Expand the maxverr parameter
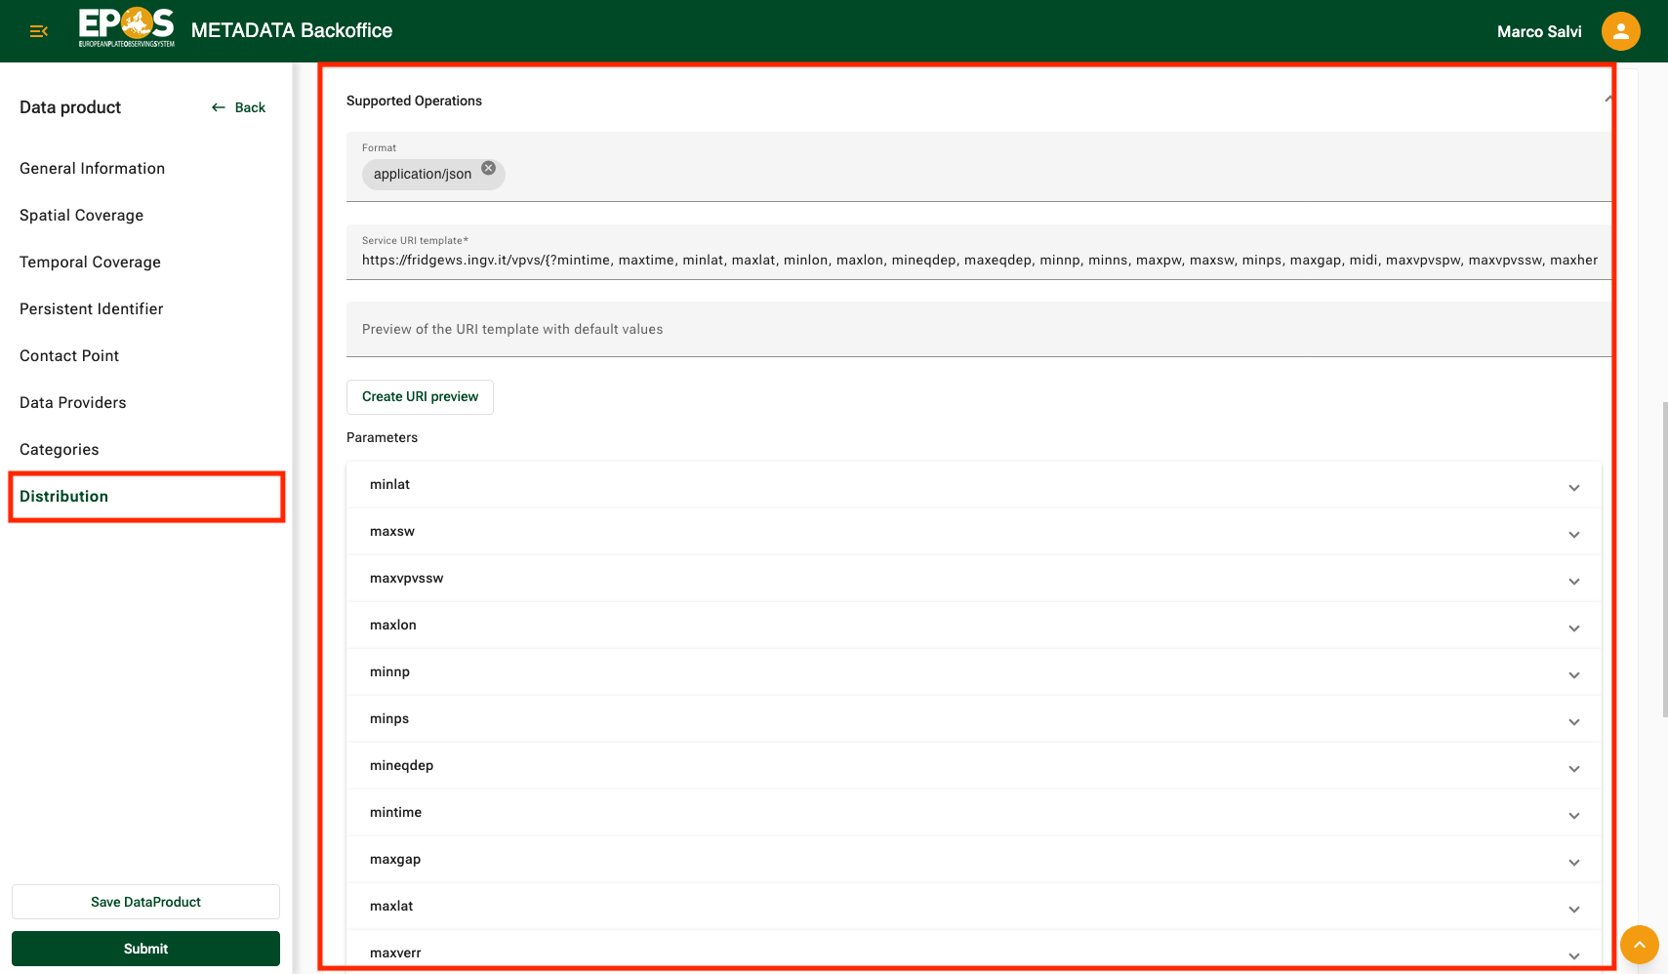This screenshot has width=1668, height=974. tap(1573, 954)
